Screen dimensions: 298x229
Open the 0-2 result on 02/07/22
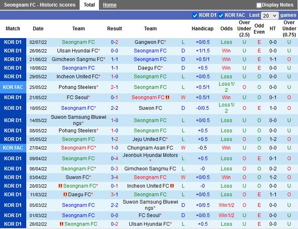[x=115, y=42]
